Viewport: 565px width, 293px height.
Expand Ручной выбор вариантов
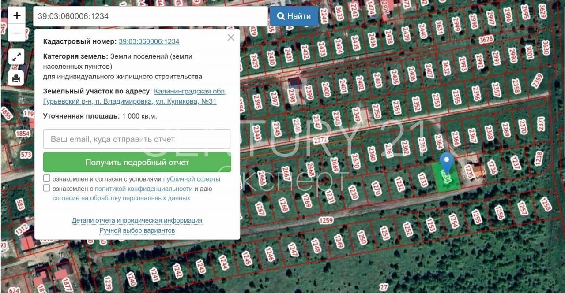point(137,230)
